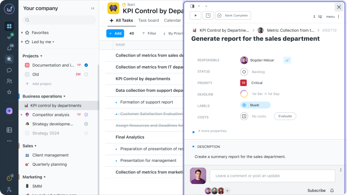Click the subscribe bell icon at the bottom right

point(332,191)
